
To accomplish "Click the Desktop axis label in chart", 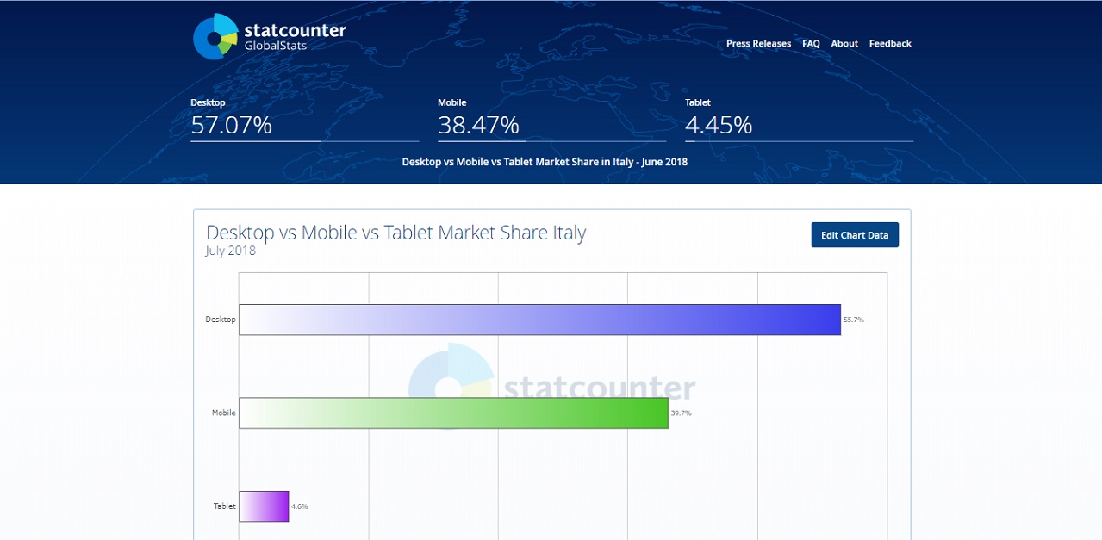I will (x=221, y=320).
